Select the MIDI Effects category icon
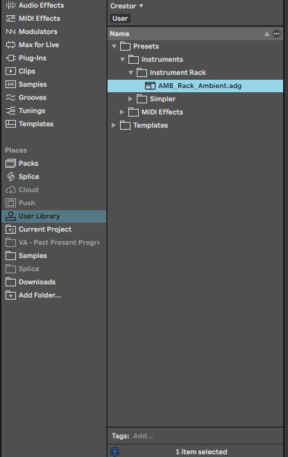The image size is (288, 457). point(10,18)
